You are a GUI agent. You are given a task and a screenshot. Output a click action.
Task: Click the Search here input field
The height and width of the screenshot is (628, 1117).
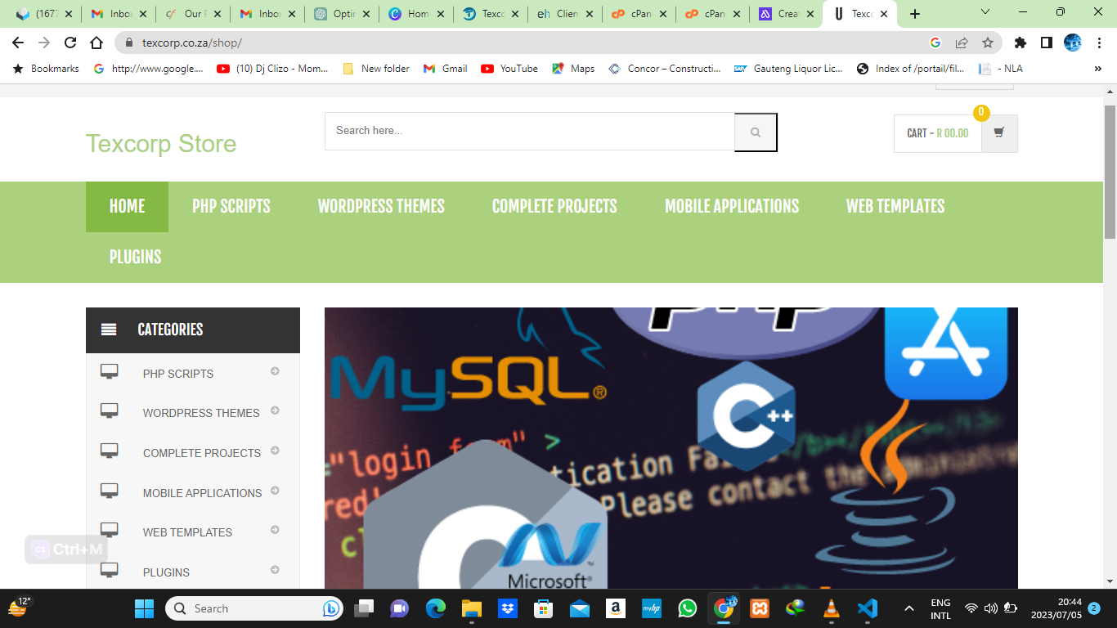[x=529, y=131]
